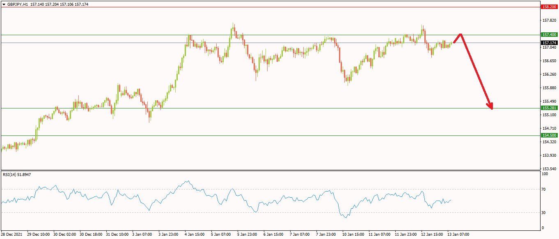Click the 7 Jan 07:00 time label
The image size is (559, 239).
[300, 234]
